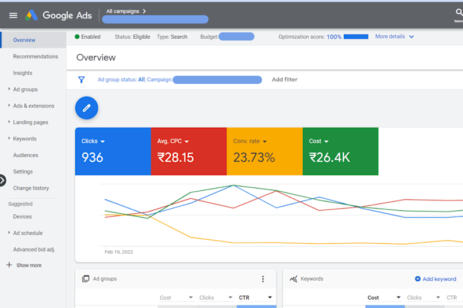This screenshot has width=463, height=308.
Task: Open the Conv. rate metric dropdown
Action: (x=264, y=142)
